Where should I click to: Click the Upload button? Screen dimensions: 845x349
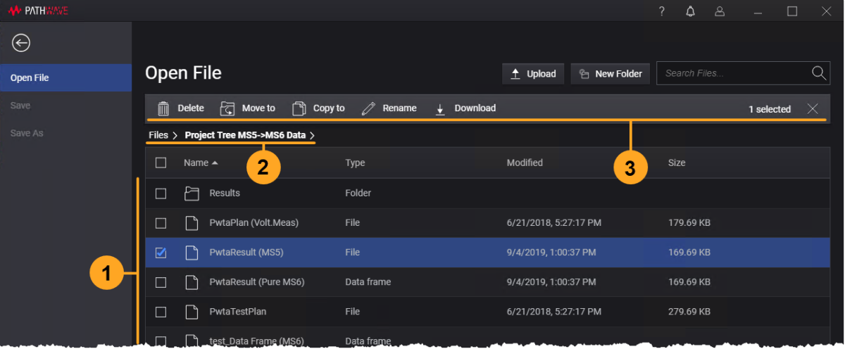[533, 73]
